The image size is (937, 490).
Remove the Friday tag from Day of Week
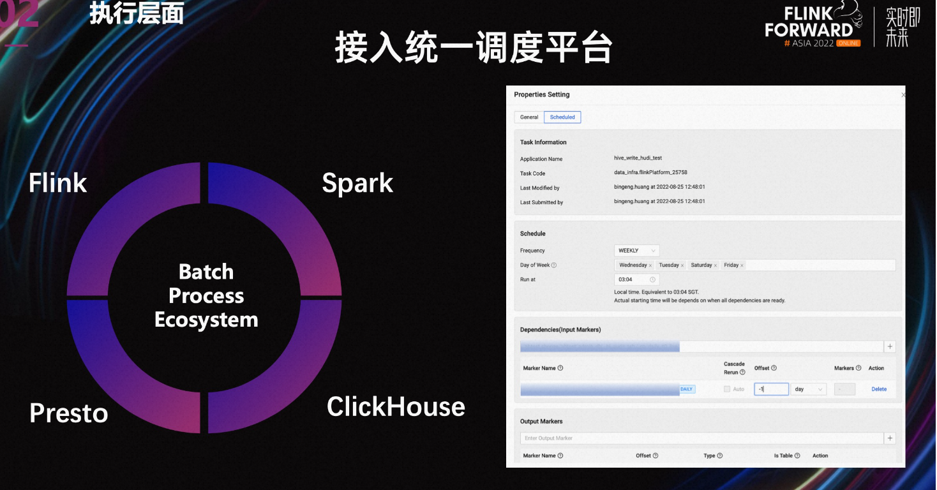pos(742,265)
